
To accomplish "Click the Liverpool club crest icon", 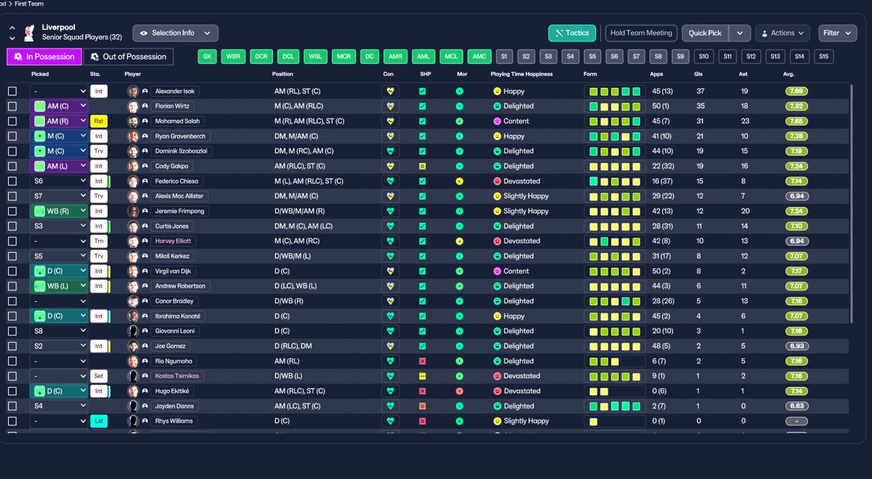I will click(x=29, y=33).
